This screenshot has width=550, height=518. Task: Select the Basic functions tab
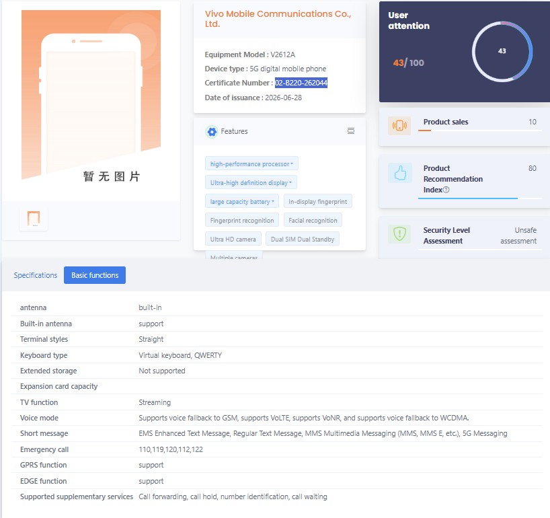[x=95, y=275]
